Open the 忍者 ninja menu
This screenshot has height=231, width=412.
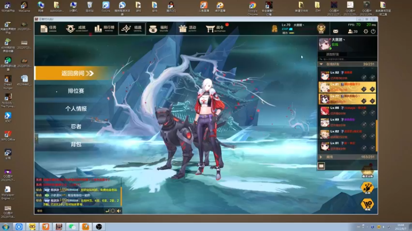(76, 126)
